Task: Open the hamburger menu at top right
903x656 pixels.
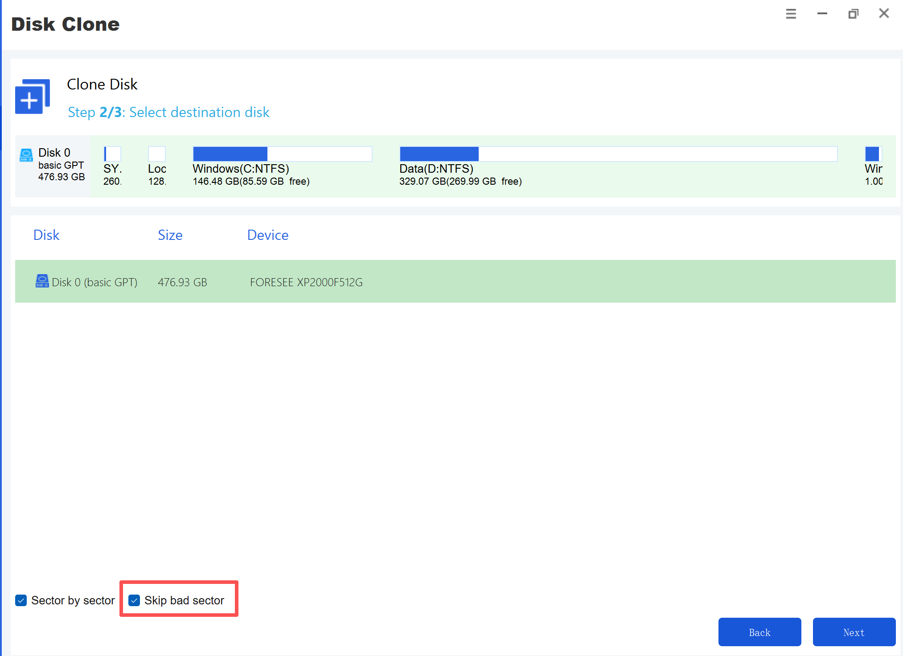Action: tap(791, 14)
